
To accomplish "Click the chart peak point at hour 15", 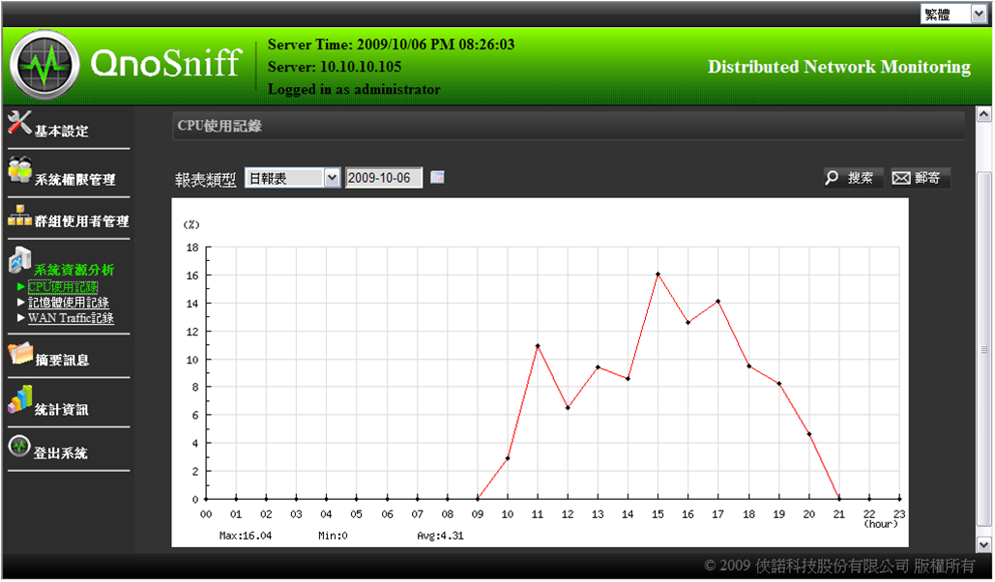I will point(658,275).
